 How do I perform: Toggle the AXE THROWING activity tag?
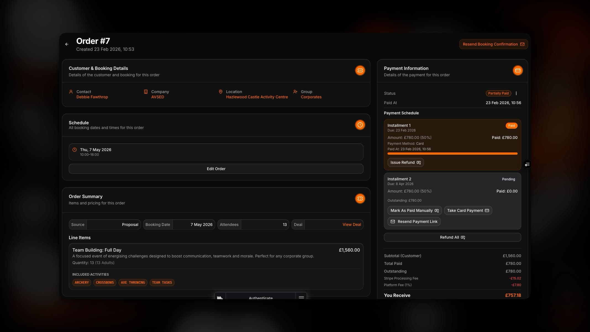click(x=133, y=282)
